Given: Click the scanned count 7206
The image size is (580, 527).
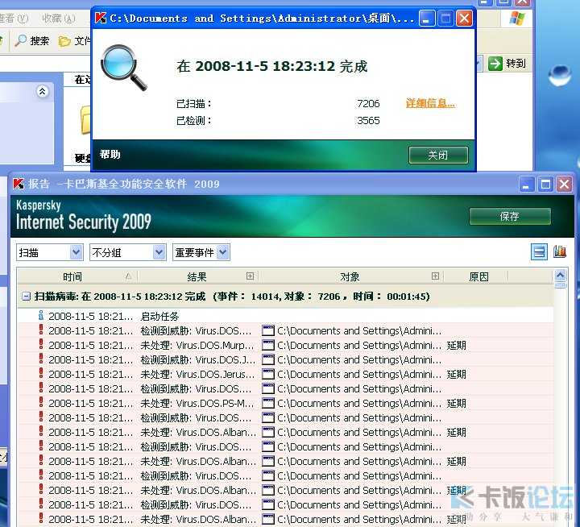Looking at the screenshot, I should [x=368, y=103].
